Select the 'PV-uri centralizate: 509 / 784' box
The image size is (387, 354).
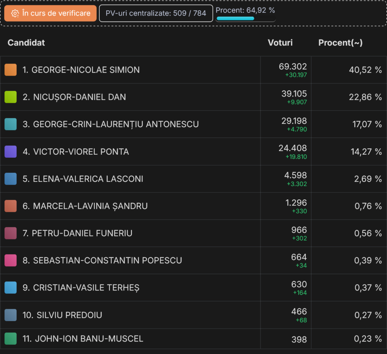coord(156,13)
